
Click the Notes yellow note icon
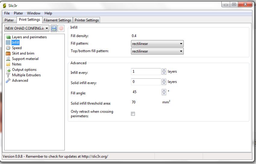point(8,64)
